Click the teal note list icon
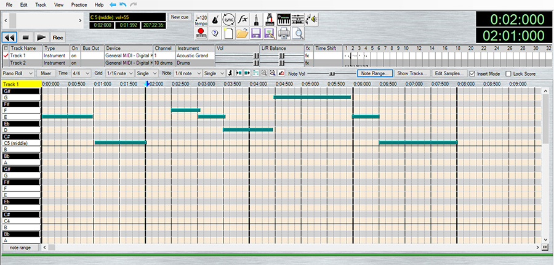Screen dimensions: 554x265 [255, 73]
